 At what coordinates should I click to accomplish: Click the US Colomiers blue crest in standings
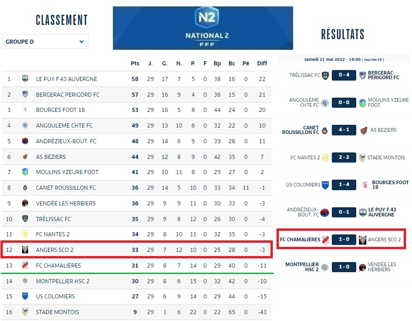[x=25, y=296]
